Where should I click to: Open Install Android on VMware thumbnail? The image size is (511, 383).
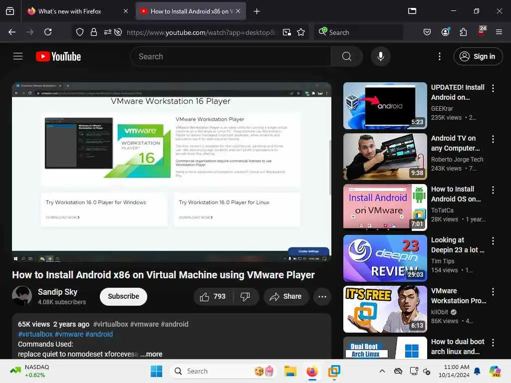point(385,207)
